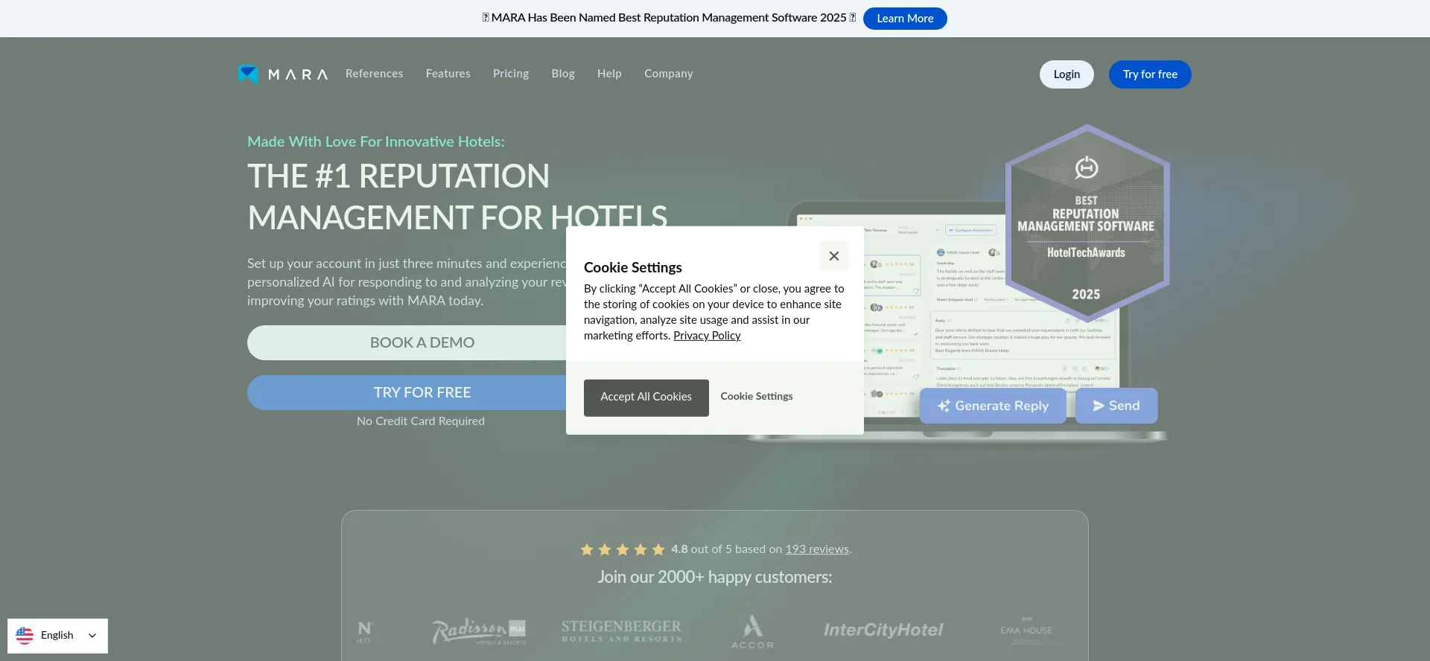
Task: Click the US flag language icon
Action: click(x=25, y=635)
